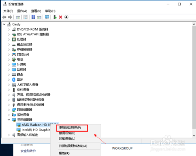Choose 属性(R) in context menu
Viewport: 196px width, 156px height.
pos(64,153)
